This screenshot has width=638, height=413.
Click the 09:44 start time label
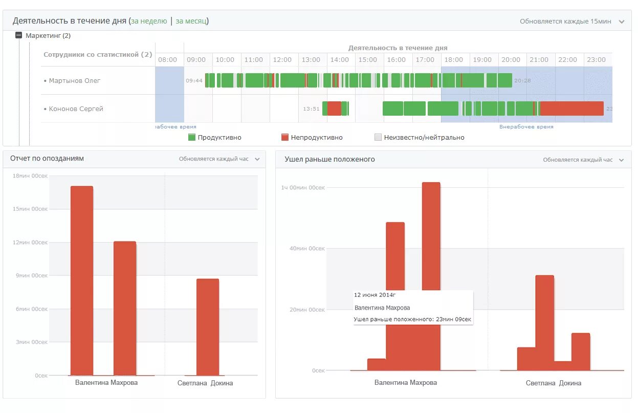click(194, 80)
